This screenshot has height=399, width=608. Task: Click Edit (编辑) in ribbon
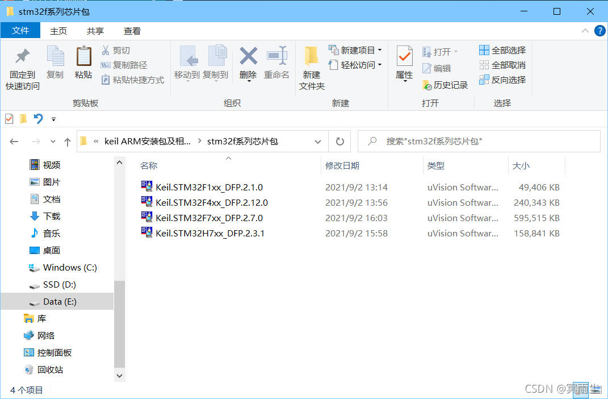437,68
